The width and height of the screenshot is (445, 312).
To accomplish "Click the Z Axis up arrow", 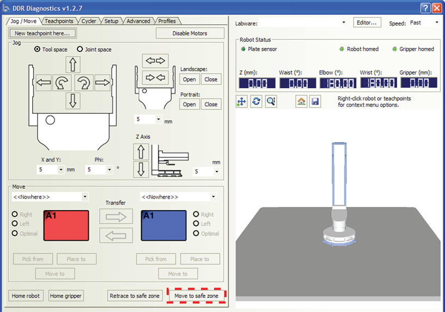I will pos(141,152).
